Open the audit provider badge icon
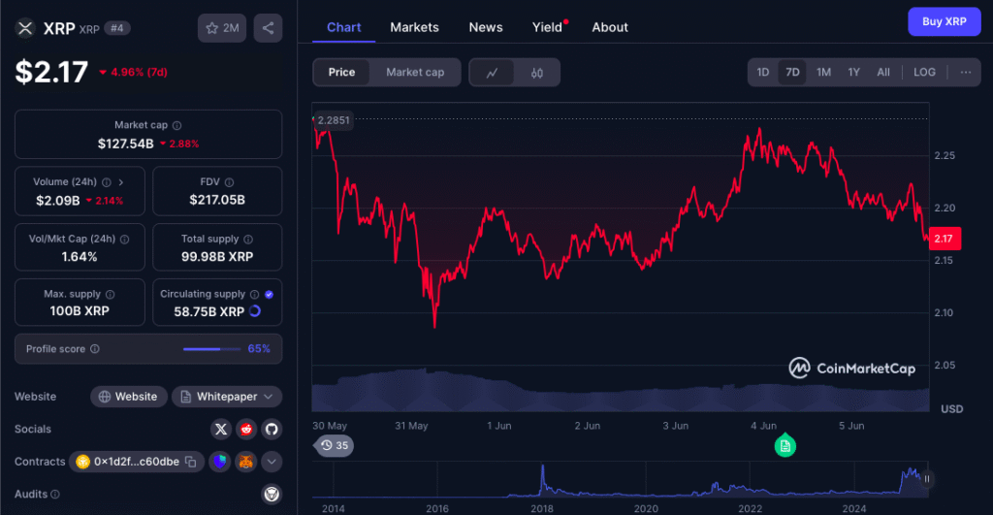The image size is (993, 515). (x=272, y=494)
